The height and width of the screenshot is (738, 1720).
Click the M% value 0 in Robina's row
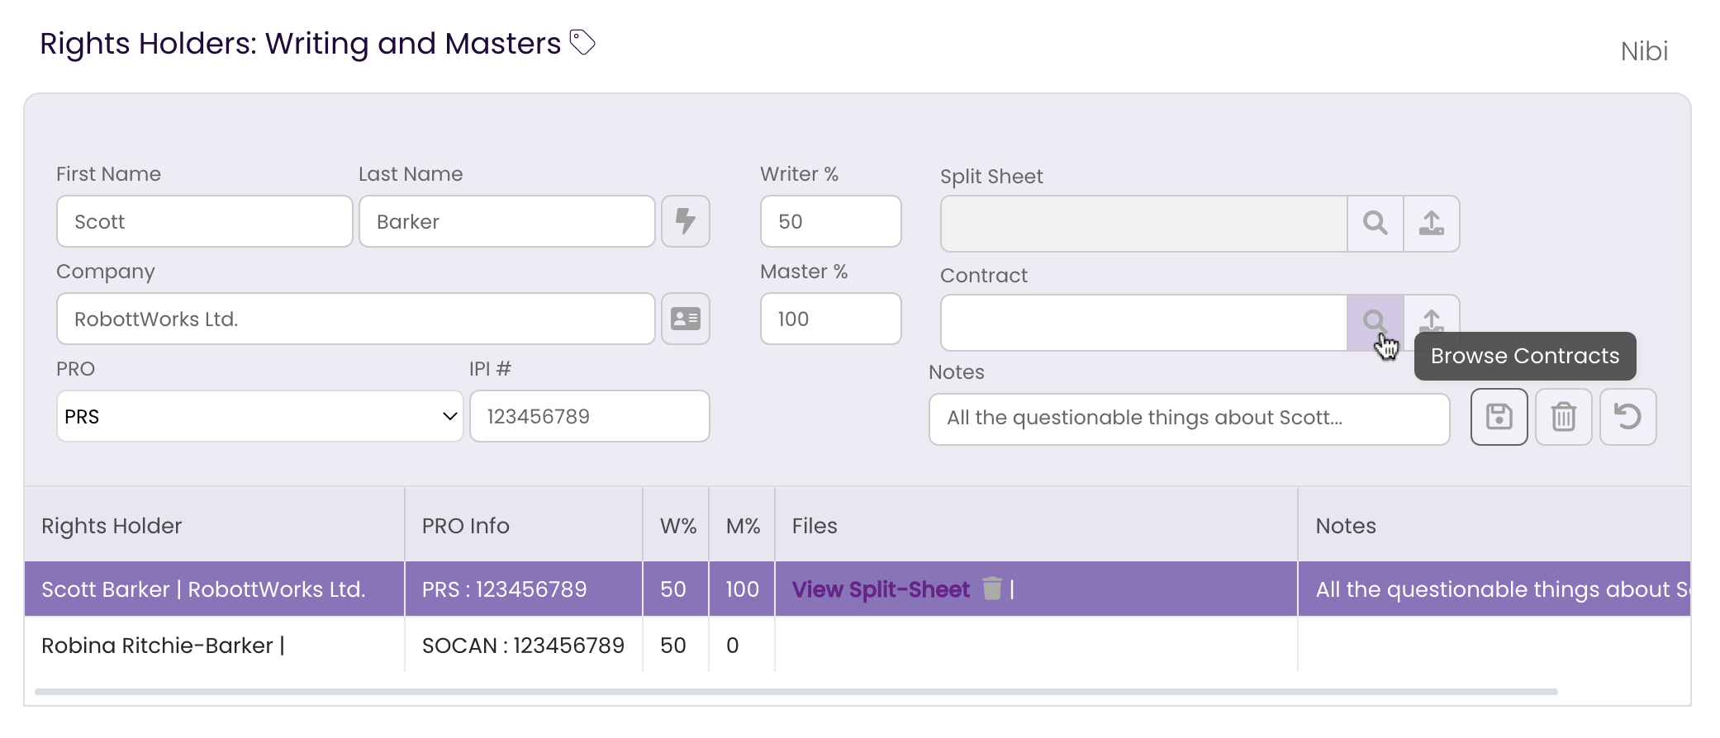coord(742,646)
